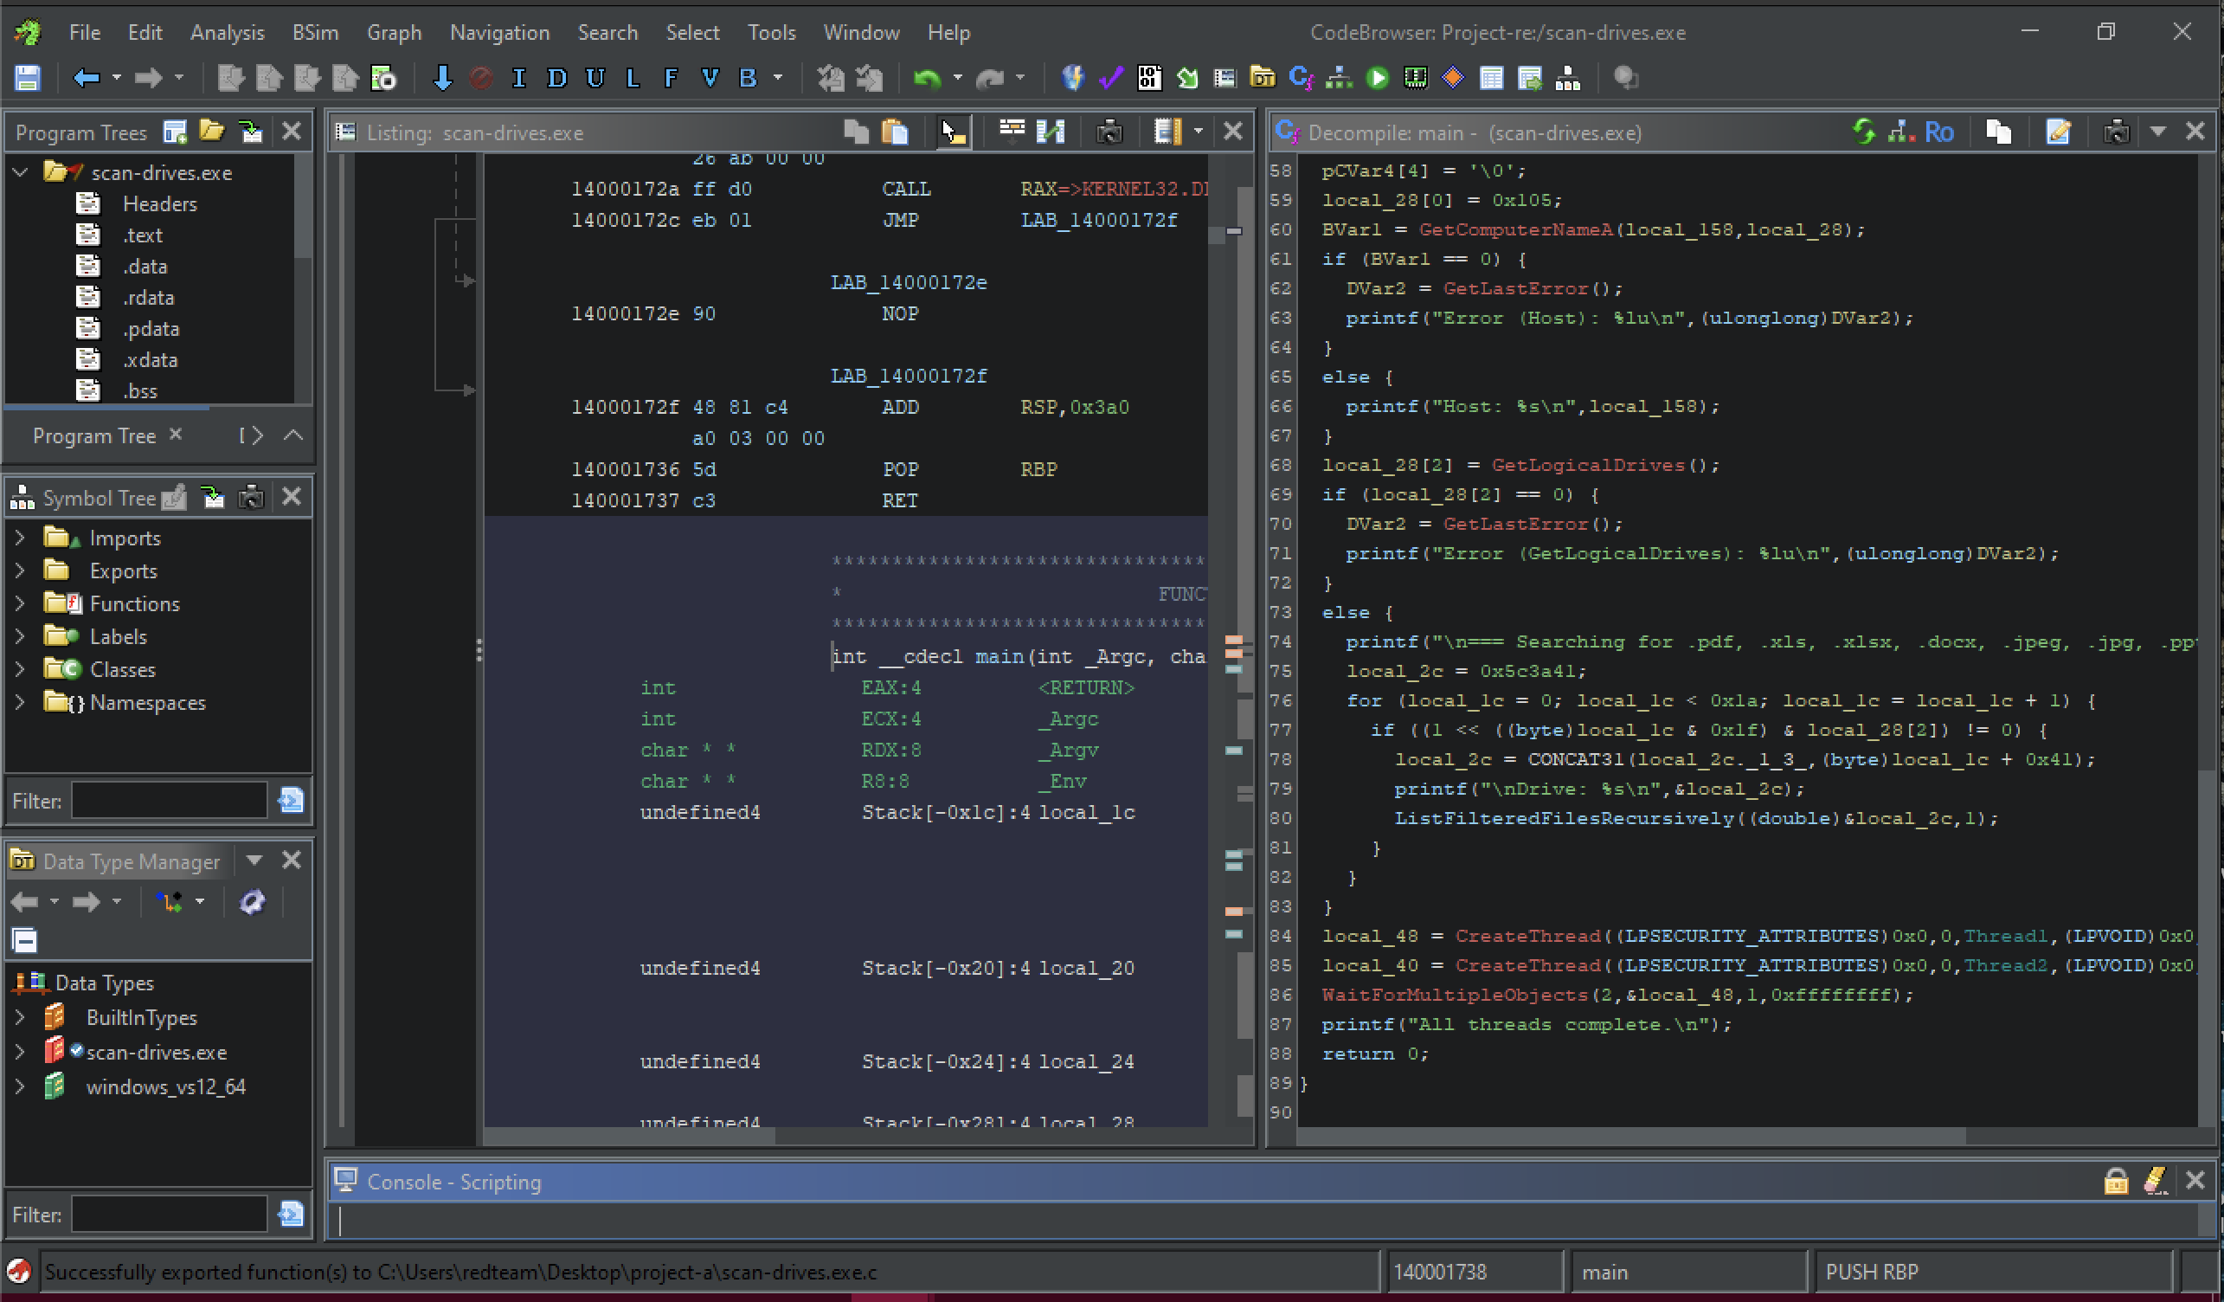Re-decompile with the green refresh icon
Image resolution: width=2224 pixels, height=1302 pixels.
point(1863,132)
